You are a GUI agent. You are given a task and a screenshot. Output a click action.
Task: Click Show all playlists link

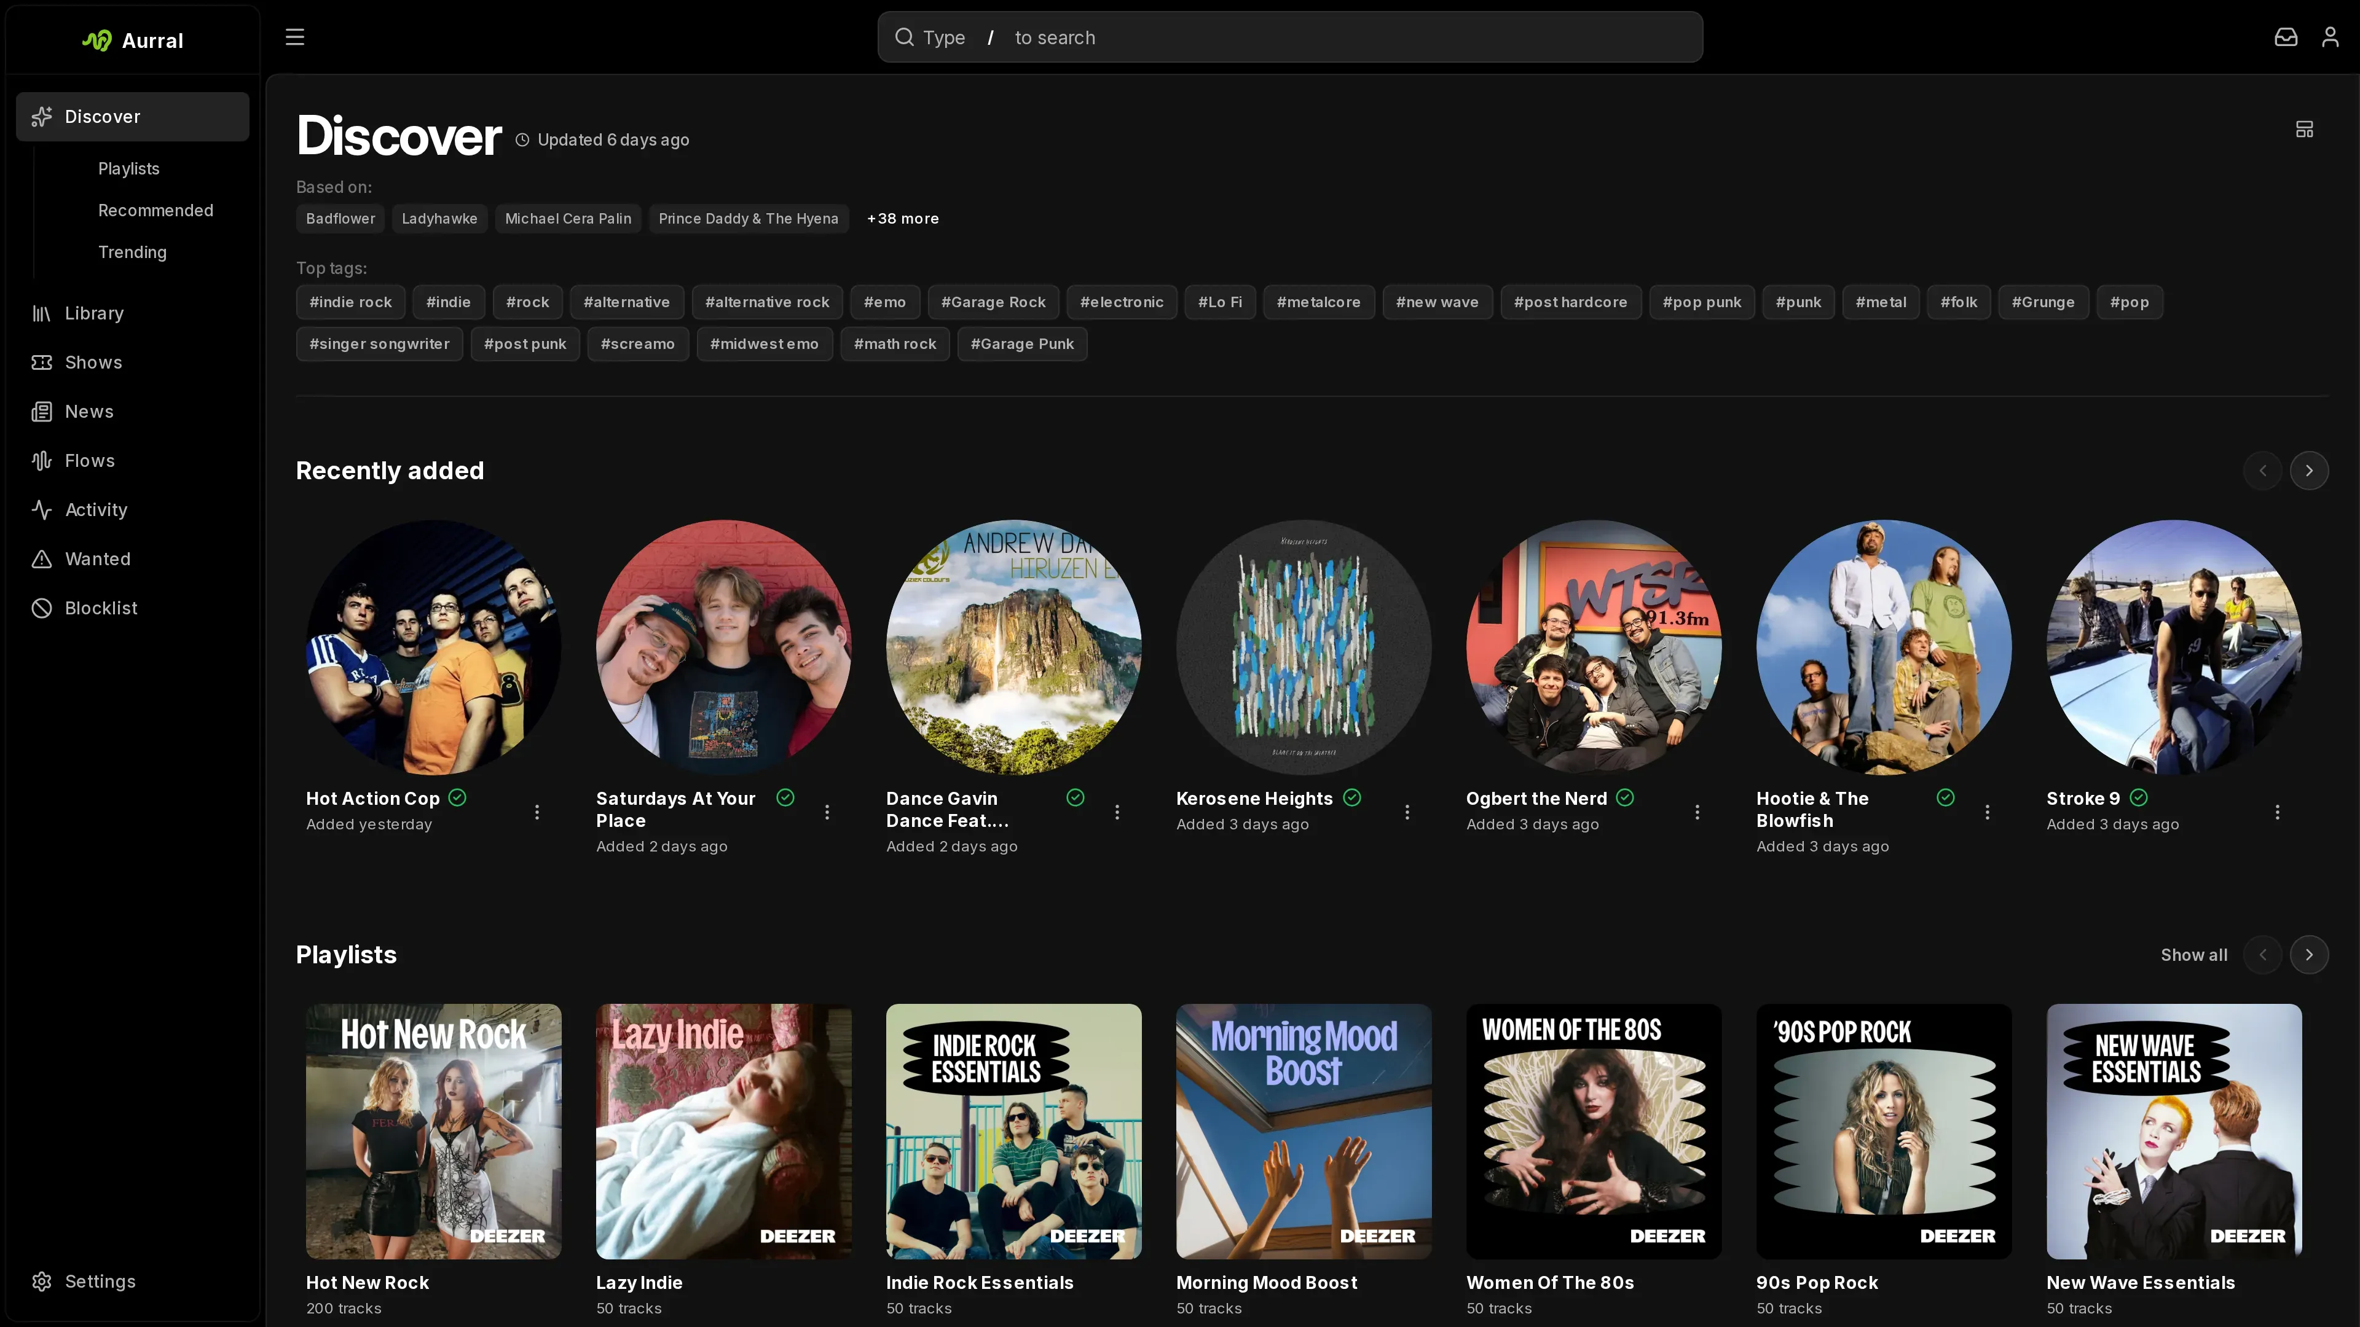pos(2193,954)
